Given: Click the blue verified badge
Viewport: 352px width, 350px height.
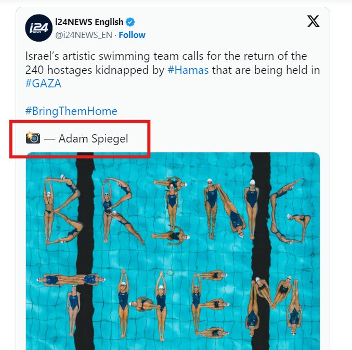Looking at the screenshot, I should coord(130,22).
